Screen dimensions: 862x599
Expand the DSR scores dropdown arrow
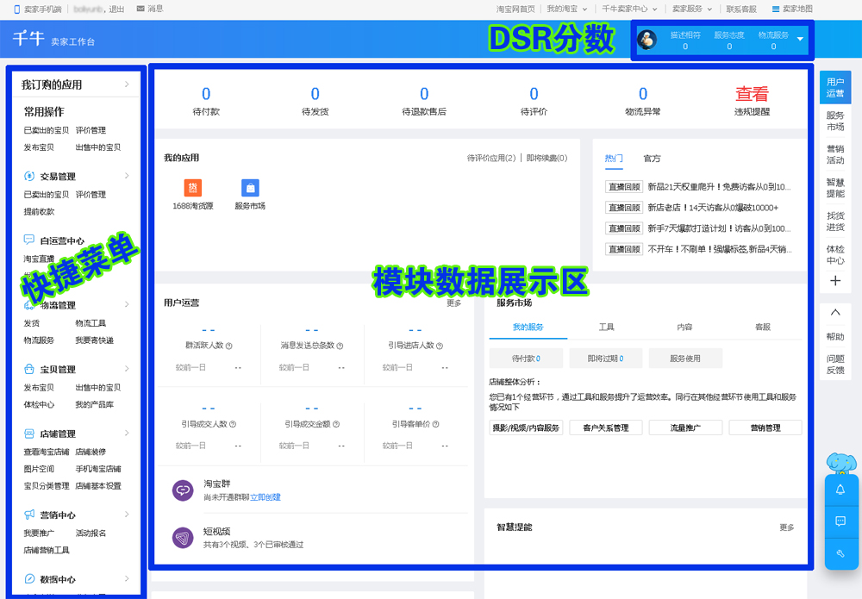(801, 40)
